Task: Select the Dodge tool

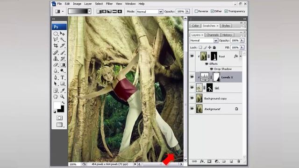Action: click(62, 70)
